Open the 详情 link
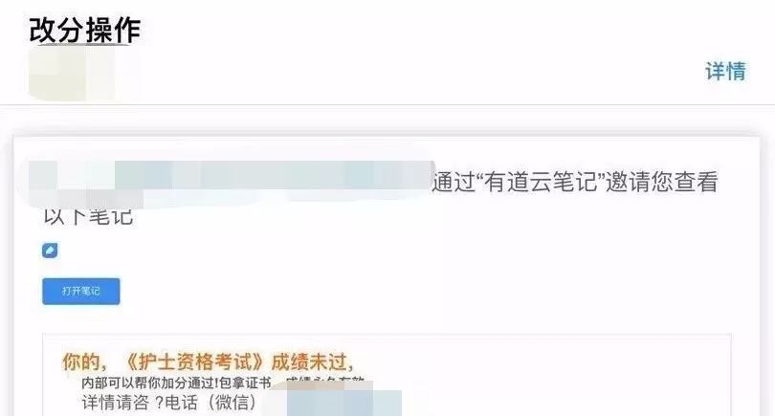 [x=725, y=71]
